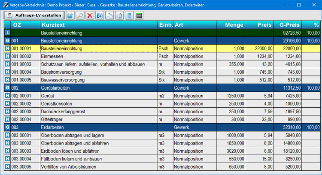
Task: Click quantity 3020,000 for Erdboden lösen
Action: point(231,151)
